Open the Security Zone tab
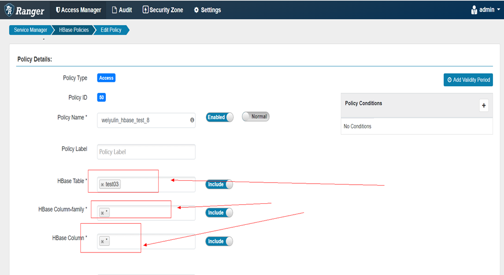This screenshot has height=275, width=504. (x=163, y=10)
